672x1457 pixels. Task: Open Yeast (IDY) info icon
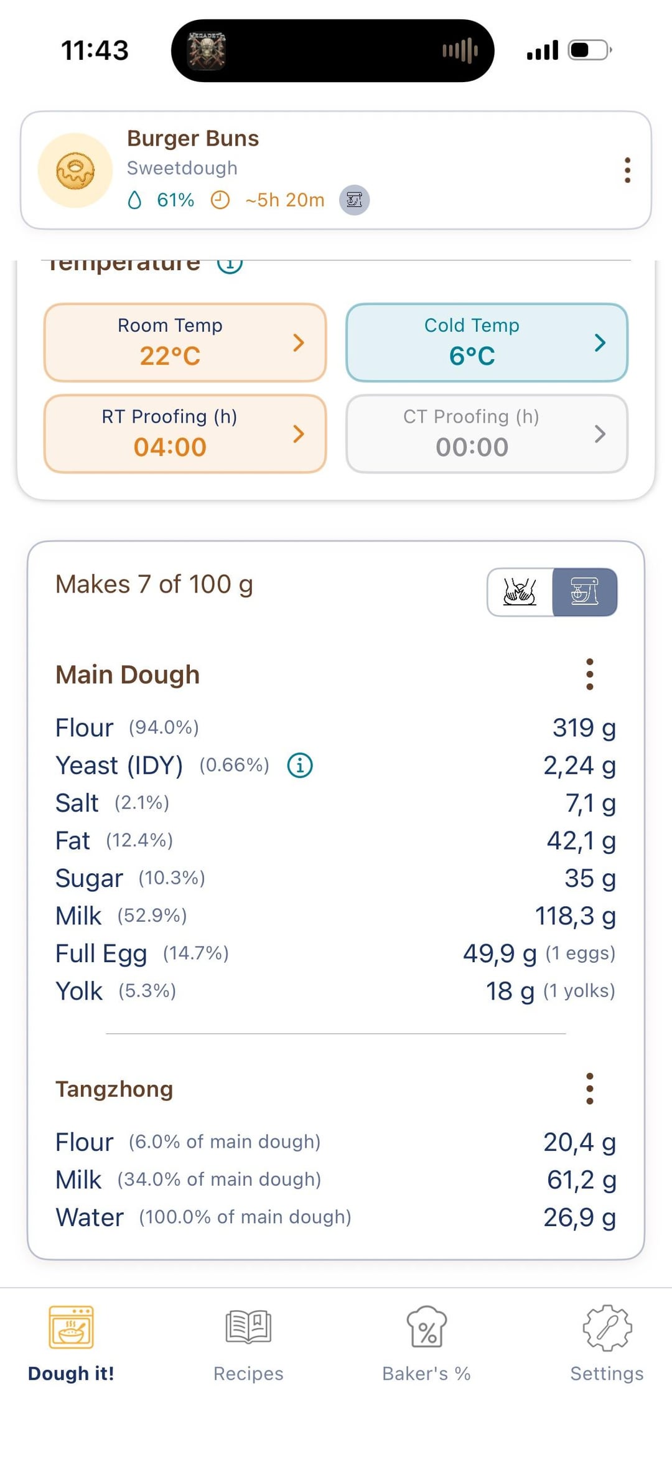click(300, 765)
